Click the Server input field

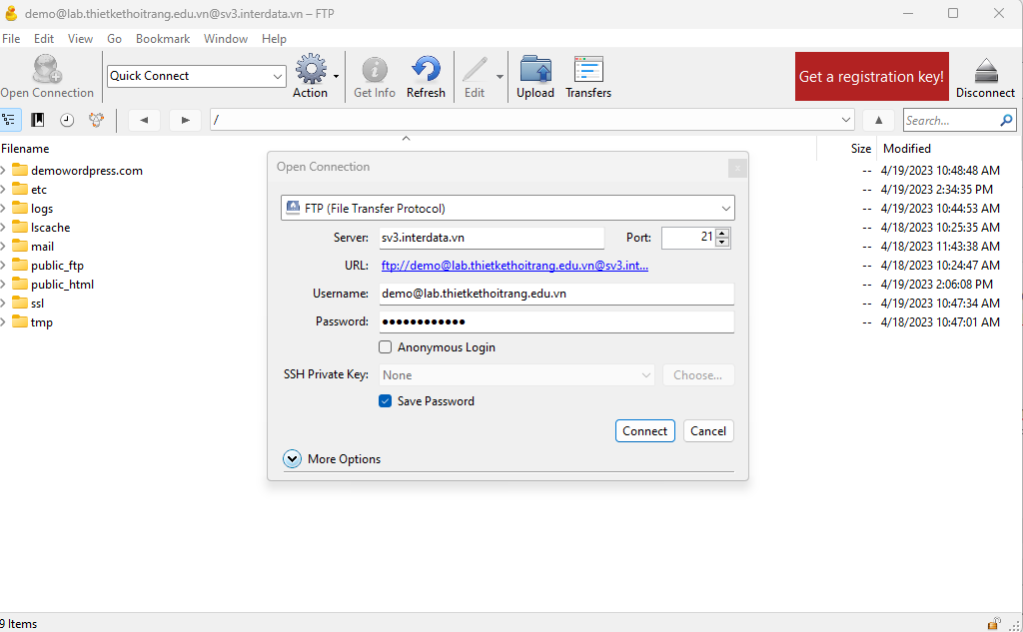pyautogui.click(x=492, y=238)
